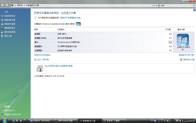Image resolution: width=196 pixels, height=123 pixels.
Task: Click the power settings icon in the sidebar
Action: (2, 28)
